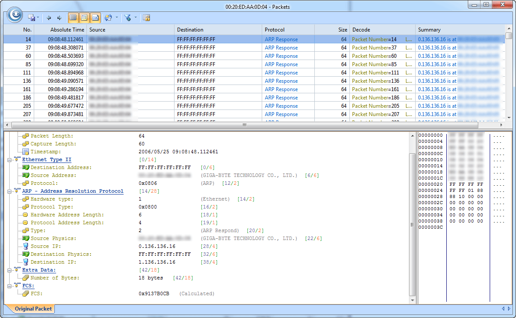Viewport: 516px width, 318px height.
Task: Click the padlock toolbar icon
Action: 146,18
